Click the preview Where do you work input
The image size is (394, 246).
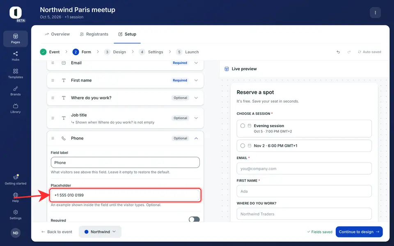point(304,214)
